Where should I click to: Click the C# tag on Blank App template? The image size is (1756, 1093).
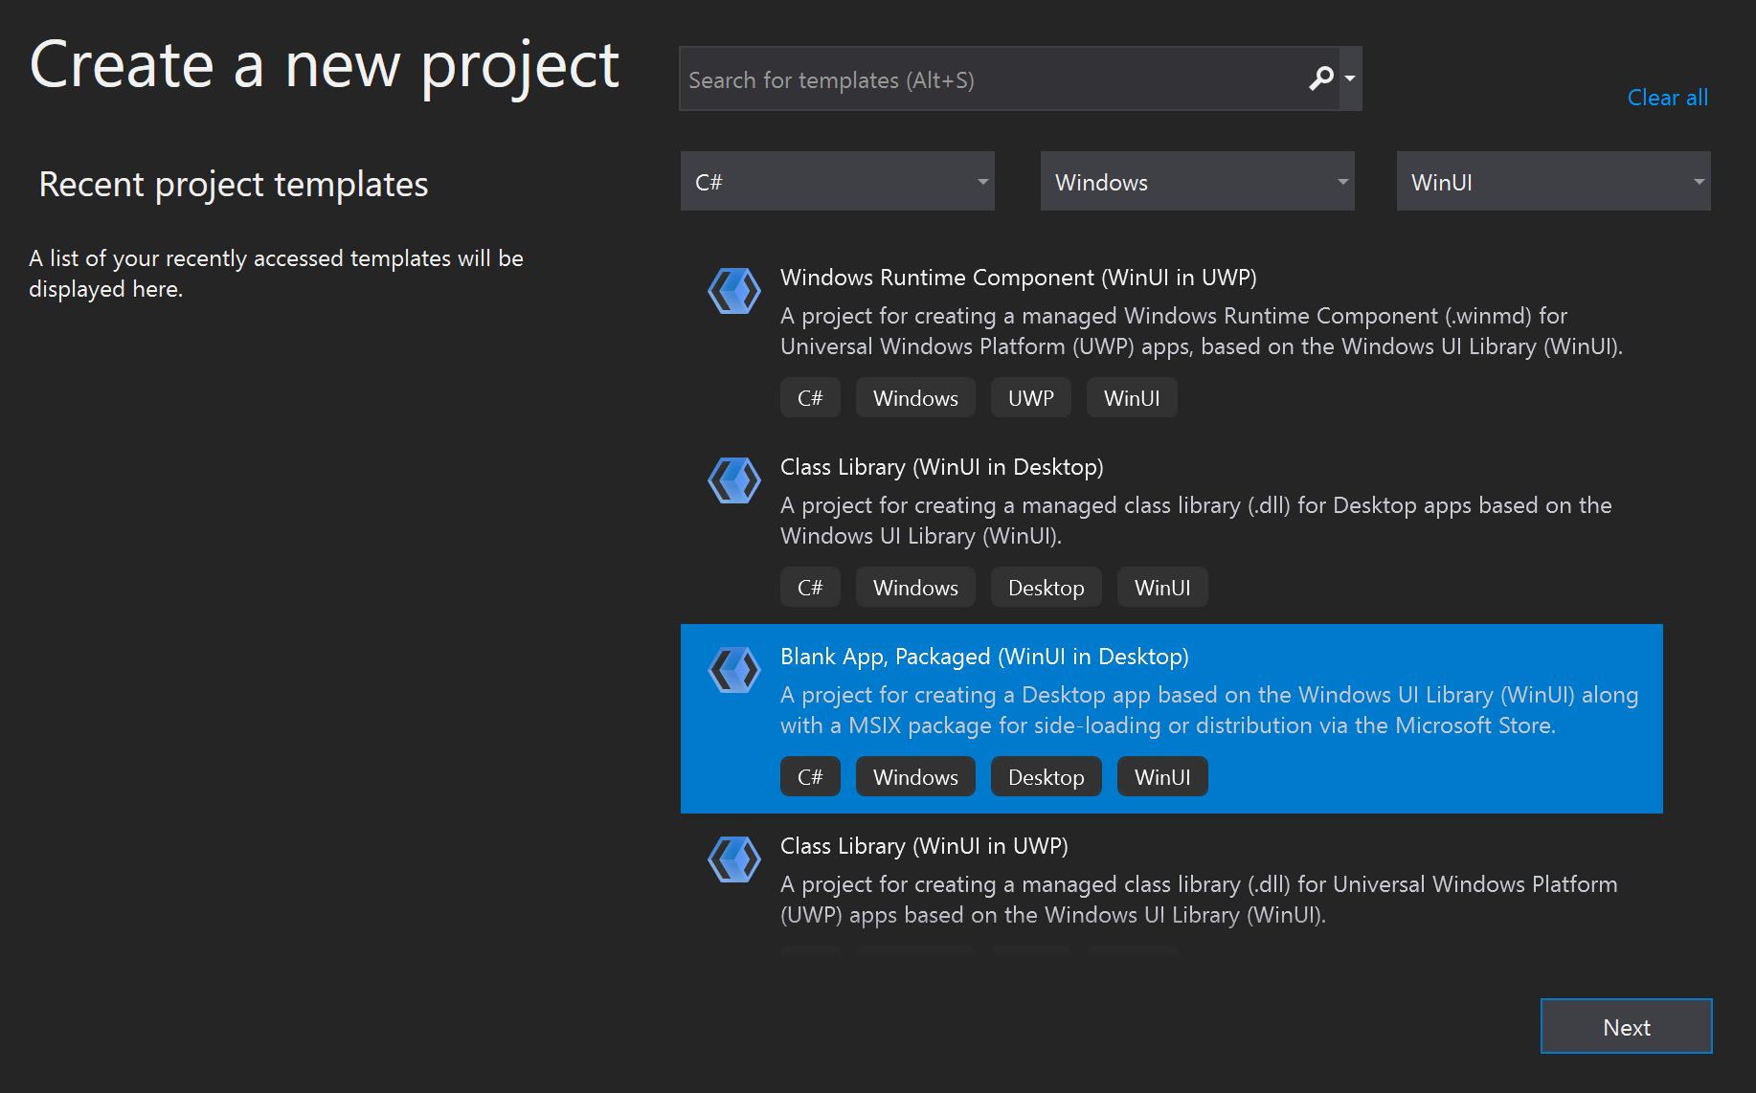click(x=809, y=776)
